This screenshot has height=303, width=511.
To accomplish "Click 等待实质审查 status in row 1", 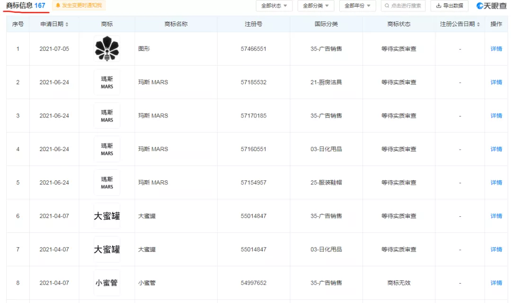I will click(398, 49).
